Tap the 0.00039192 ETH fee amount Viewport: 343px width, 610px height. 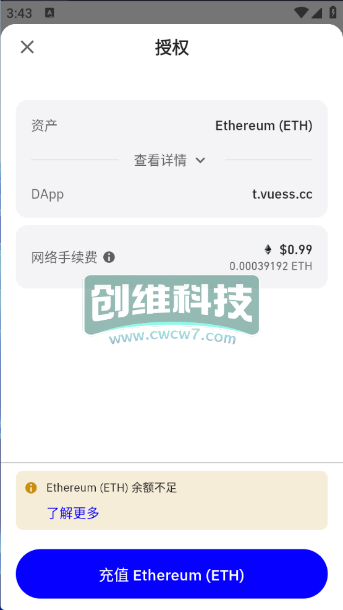tap(271, 267)
